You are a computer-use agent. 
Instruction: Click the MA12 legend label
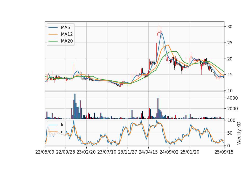click(x=67, y=34)
